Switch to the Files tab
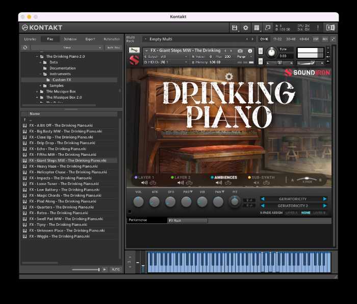 click(x=50, y=39)
